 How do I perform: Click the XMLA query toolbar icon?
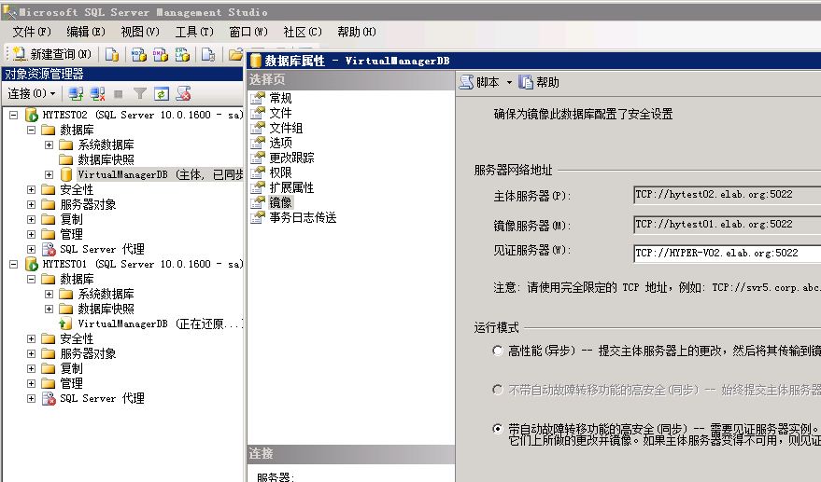pos(182,54)
